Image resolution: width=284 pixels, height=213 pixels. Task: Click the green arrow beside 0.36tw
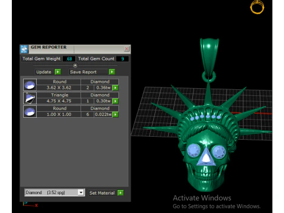pos(115,88)
